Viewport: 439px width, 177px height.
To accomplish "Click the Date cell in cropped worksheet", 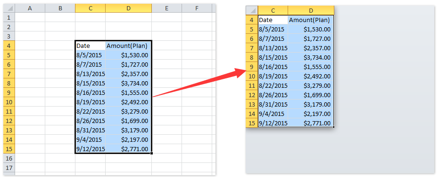I will click(273, 20).
